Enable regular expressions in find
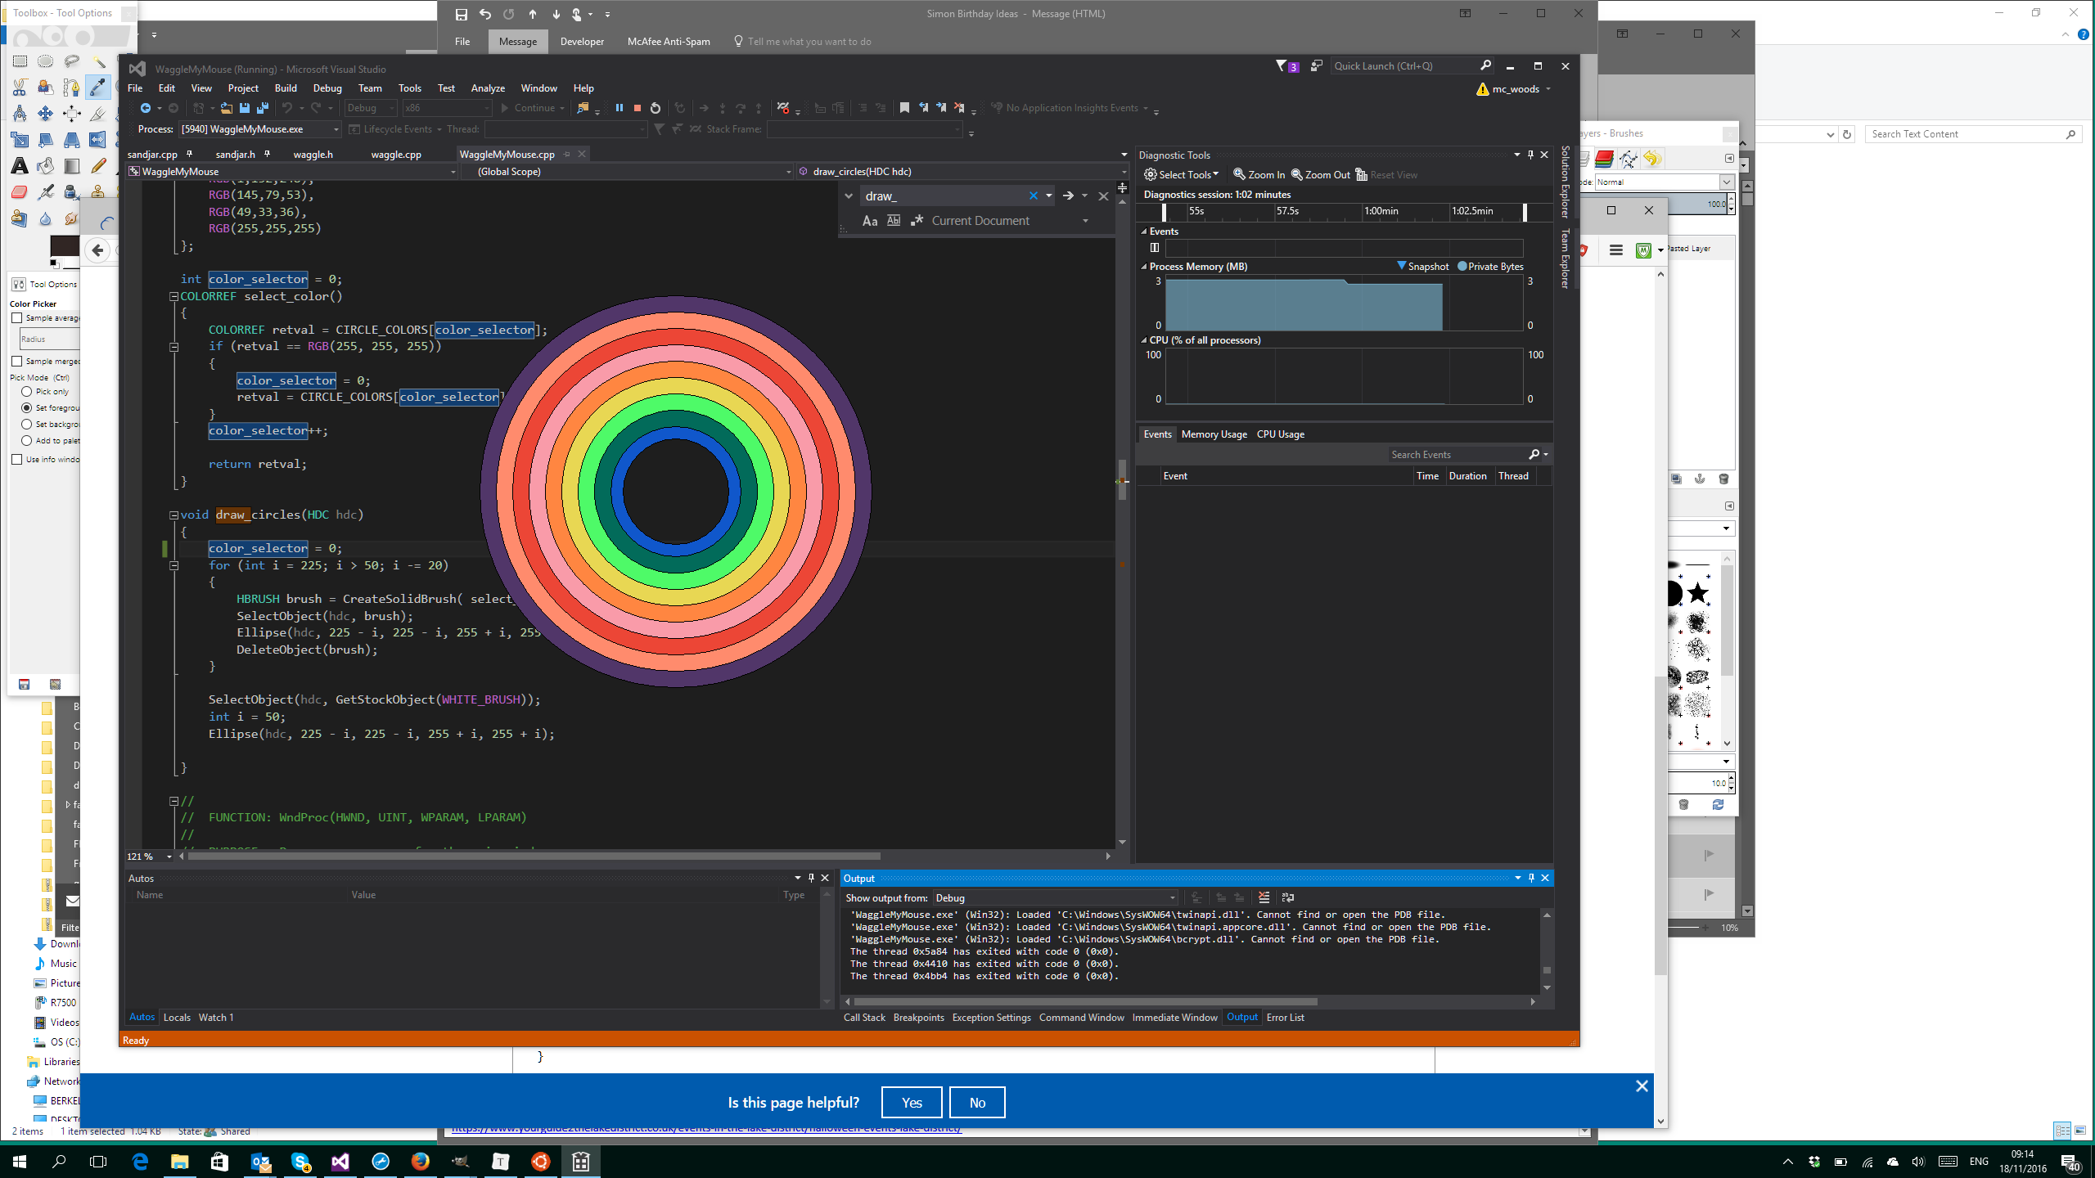The width and height of the screenshot is (2095, 1178). click(917, 221)
